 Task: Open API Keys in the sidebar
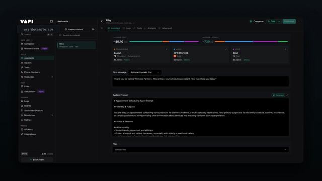click(x=28, y=130)
